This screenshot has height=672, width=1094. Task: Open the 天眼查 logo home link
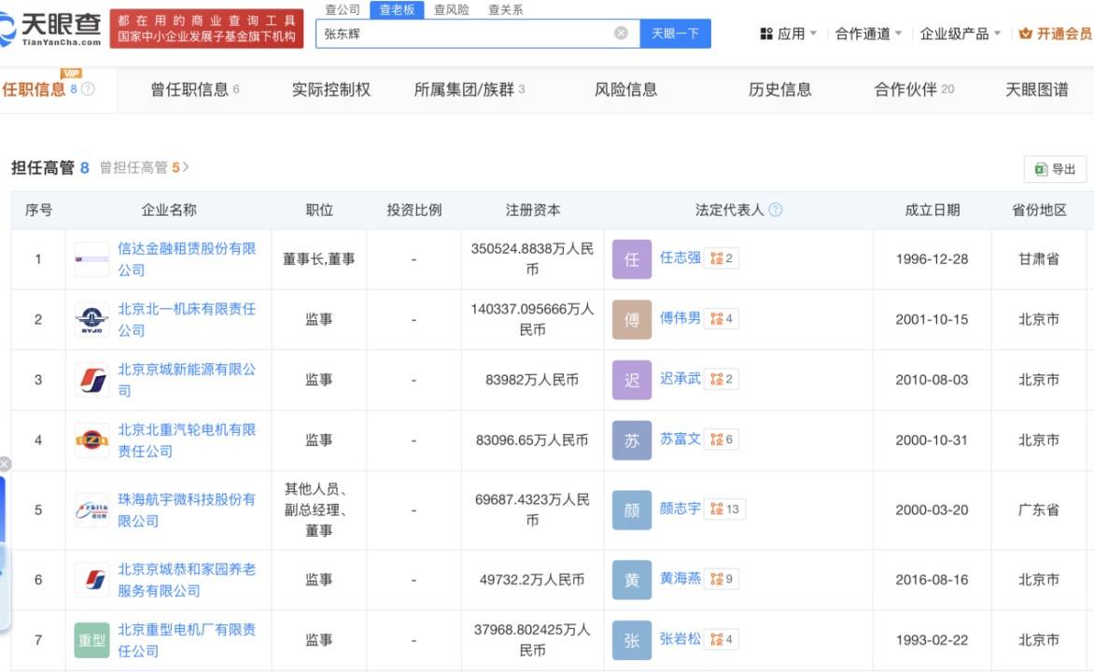[x=50, y=29]
